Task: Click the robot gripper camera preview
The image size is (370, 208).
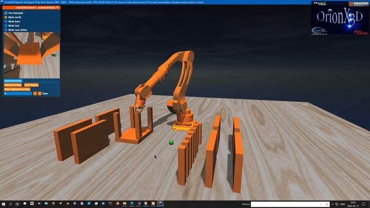Action: [32, 55]
